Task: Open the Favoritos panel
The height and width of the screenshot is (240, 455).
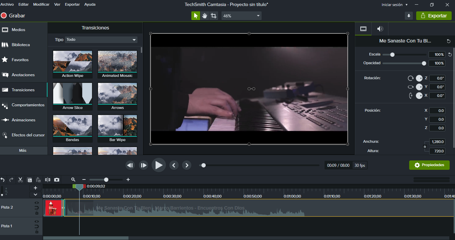Action: 24,60
